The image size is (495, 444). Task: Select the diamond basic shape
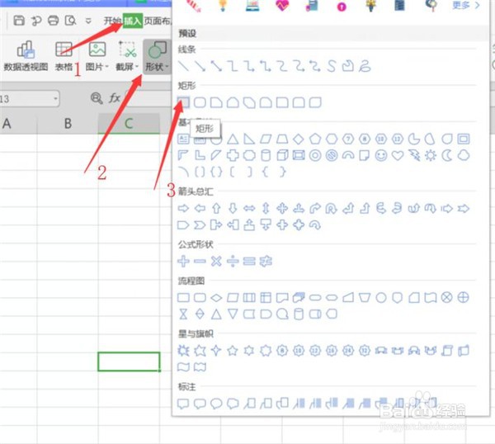coord(299,139)
